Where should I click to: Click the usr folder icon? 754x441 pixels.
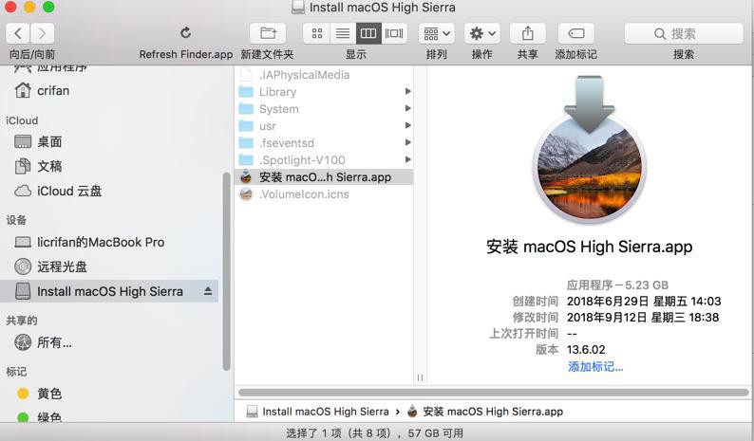[x=246, y=126]
